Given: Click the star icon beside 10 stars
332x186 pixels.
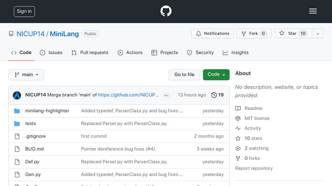Looking at the screenshot, I should pyautogui.click(x=238, y=138).
